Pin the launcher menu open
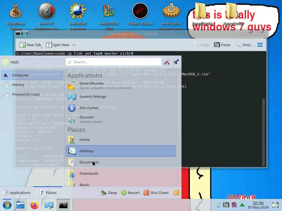Screen dimensions: 282x211 pyautogui.click(x=176, y=62)
